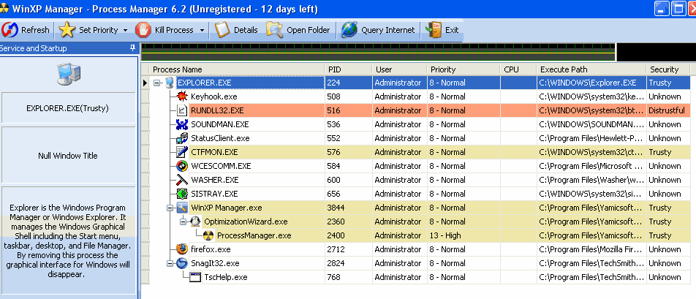The image size is (696, 299).
Task: Click the '13 - High' priority cell
Action: coord(464,235)
